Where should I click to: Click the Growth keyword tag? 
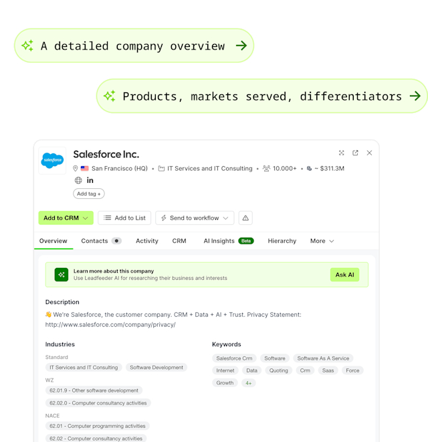(225, 383)
